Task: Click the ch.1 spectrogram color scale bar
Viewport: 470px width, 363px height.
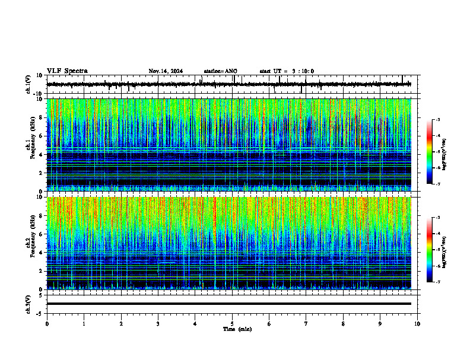Action: point(430,152)
